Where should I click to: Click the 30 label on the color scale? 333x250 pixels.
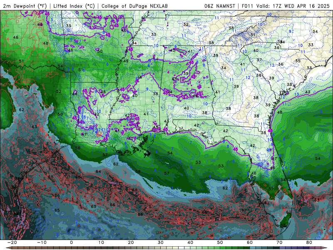coord(161,242)
